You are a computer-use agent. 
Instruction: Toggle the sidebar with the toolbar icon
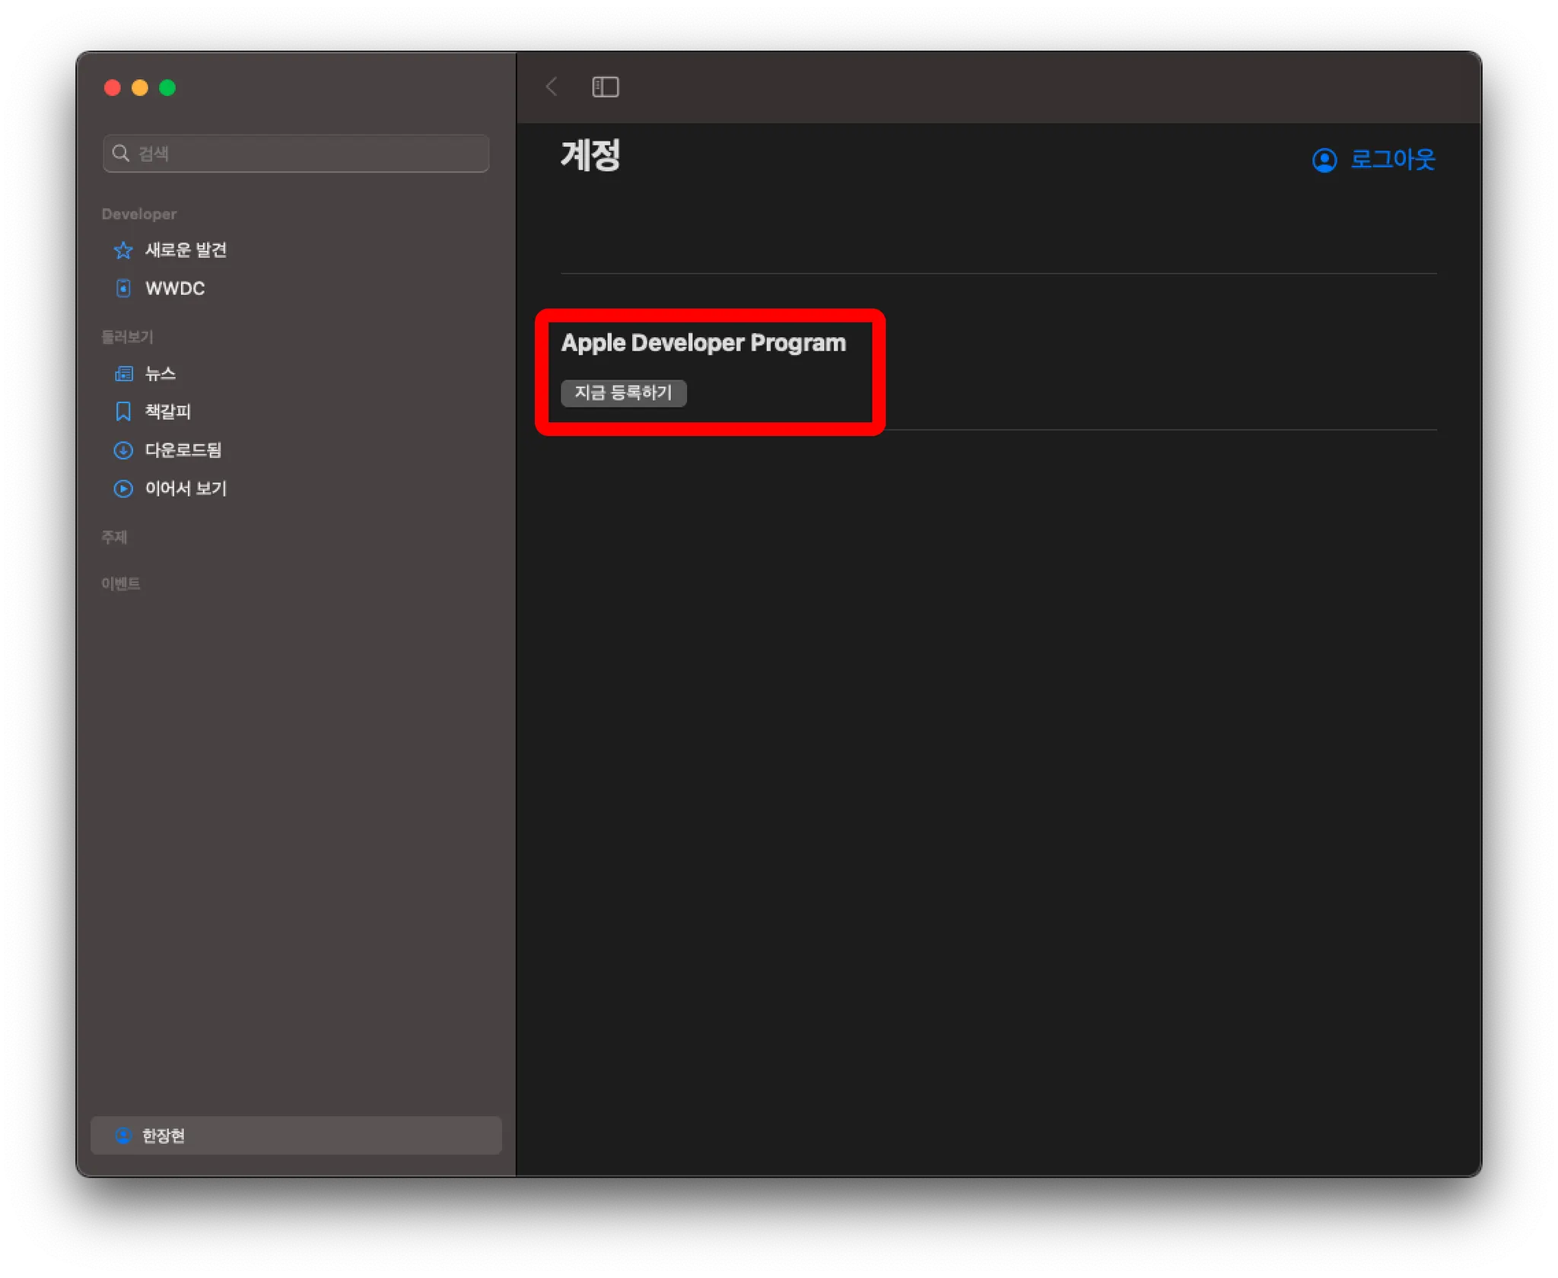[605, 87]
